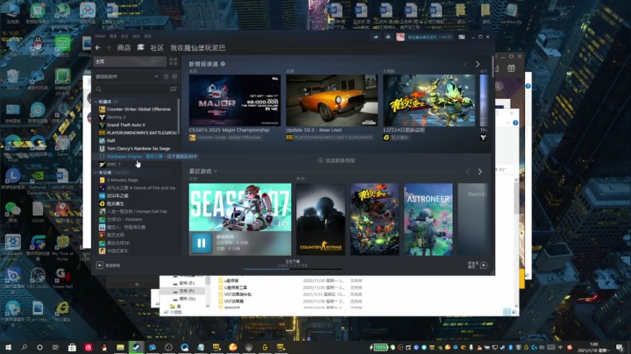Switch library to grid collections view
Image resolution: width=631 pixels, height=354 pixels.
173,61
